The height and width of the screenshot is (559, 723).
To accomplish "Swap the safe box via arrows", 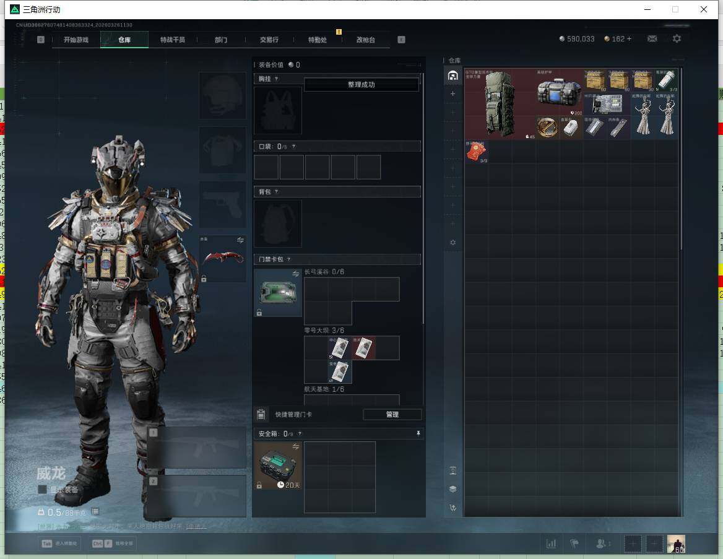I will point(295,446).
